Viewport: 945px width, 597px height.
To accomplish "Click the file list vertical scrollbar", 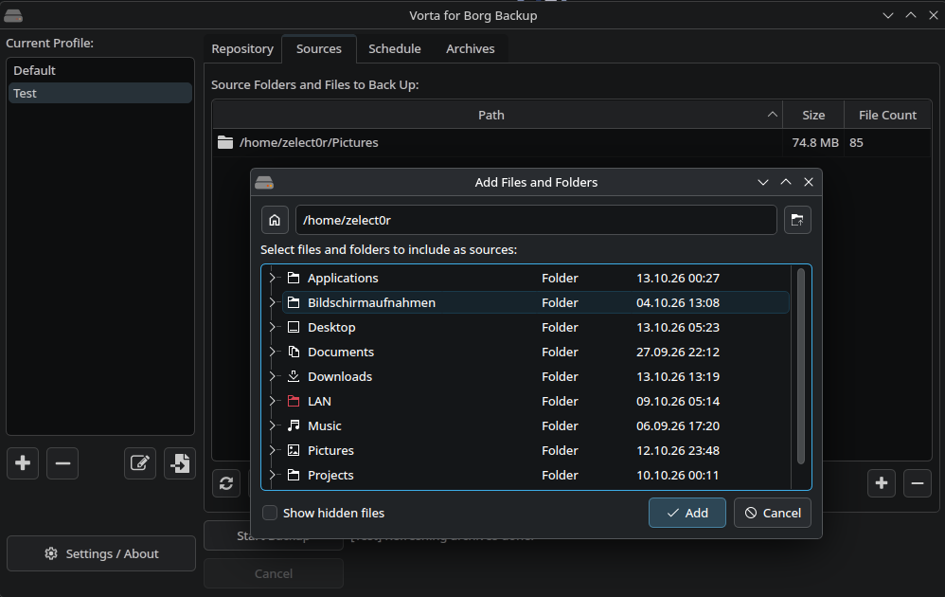I will pos(801,366).
